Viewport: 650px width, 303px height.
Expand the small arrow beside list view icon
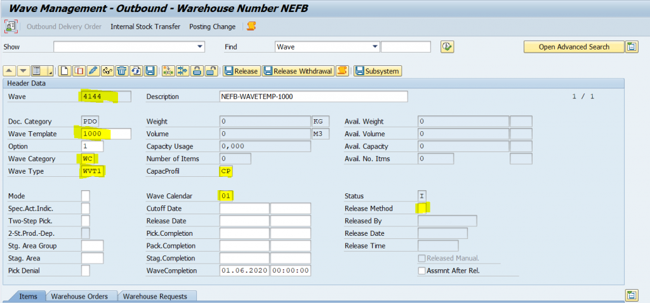coord(50,71)
